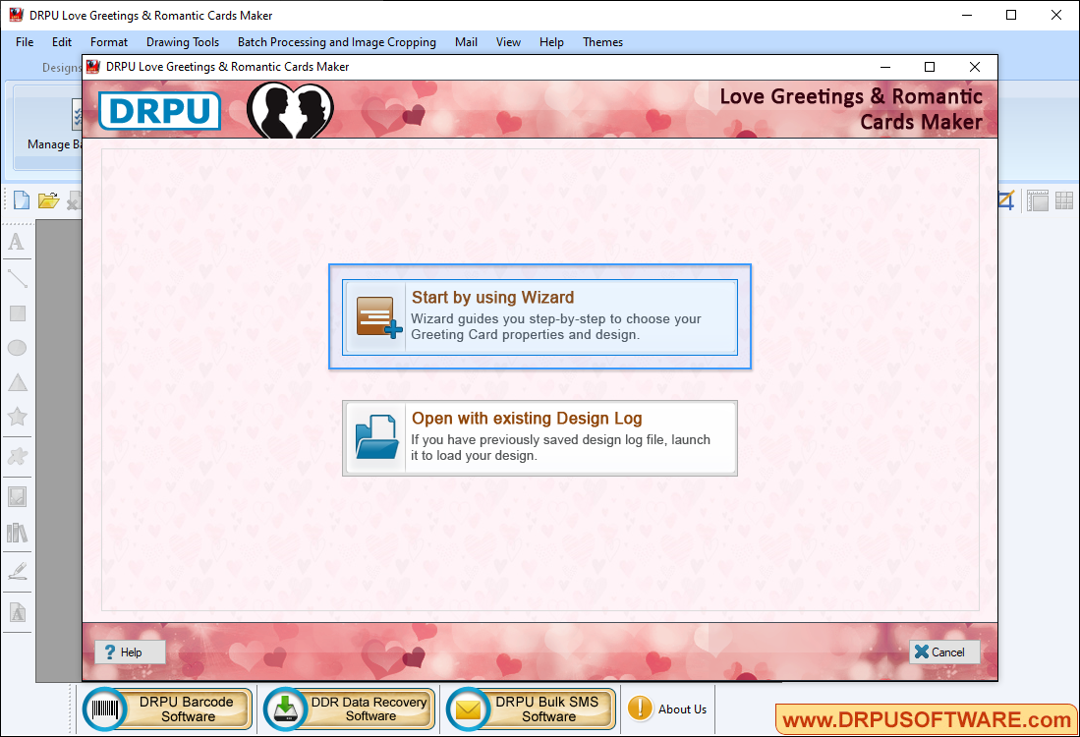This screenshot has width=1080, height=737.
Task: Open the Drawing Tools menu
Action: (x=183, y=42)
